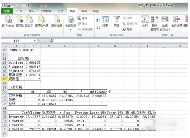Click the Connections (连接) button

[82, 18]
